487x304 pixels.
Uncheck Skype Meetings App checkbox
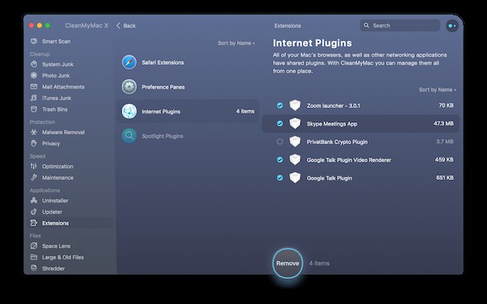280,123
